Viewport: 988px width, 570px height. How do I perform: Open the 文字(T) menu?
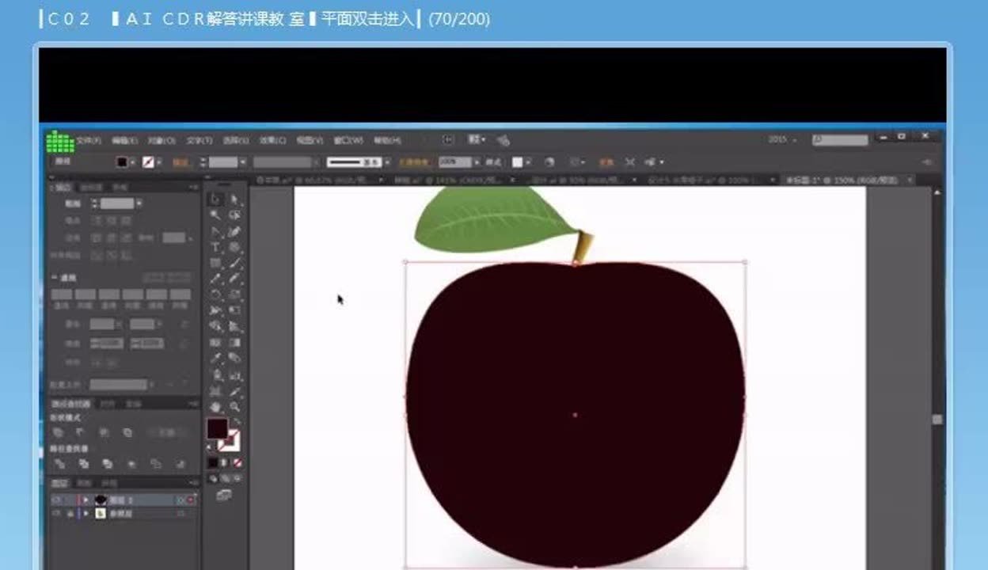click(x=199, y=140)
